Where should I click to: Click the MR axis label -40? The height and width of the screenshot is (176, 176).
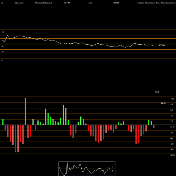(172, 138)
